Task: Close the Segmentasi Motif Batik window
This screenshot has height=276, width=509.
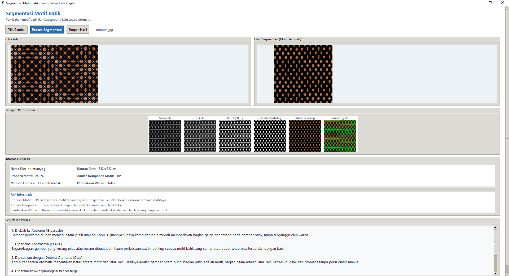Action: pyautogui.click(x=502, y=3)
